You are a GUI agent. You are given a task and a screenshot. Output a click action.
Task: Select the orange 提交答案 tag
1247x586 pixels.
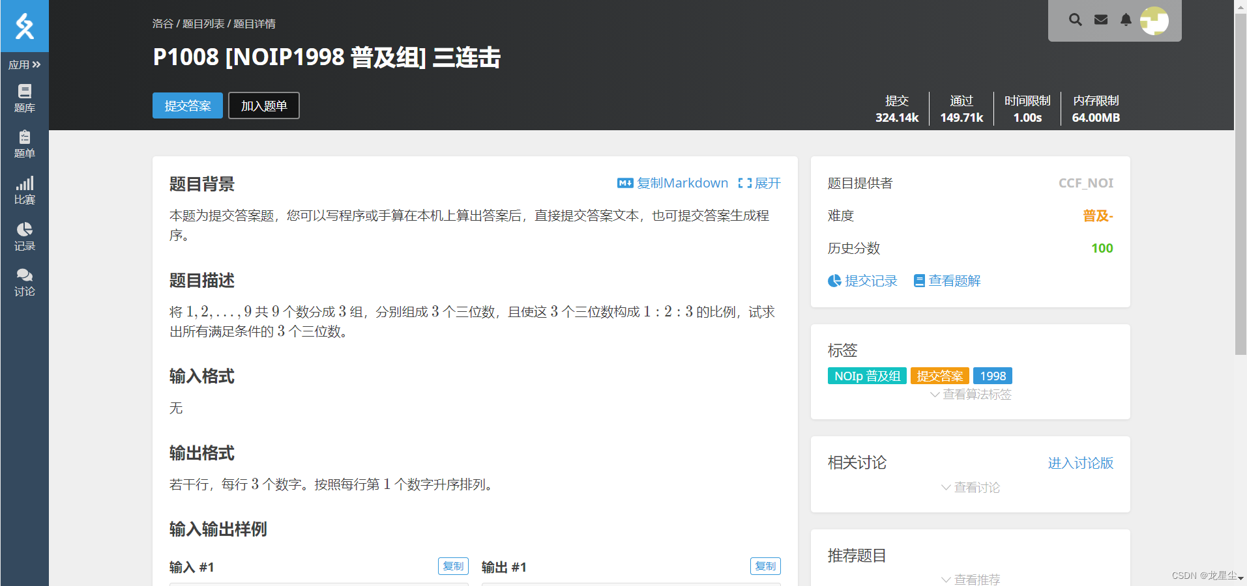(939, 376)
